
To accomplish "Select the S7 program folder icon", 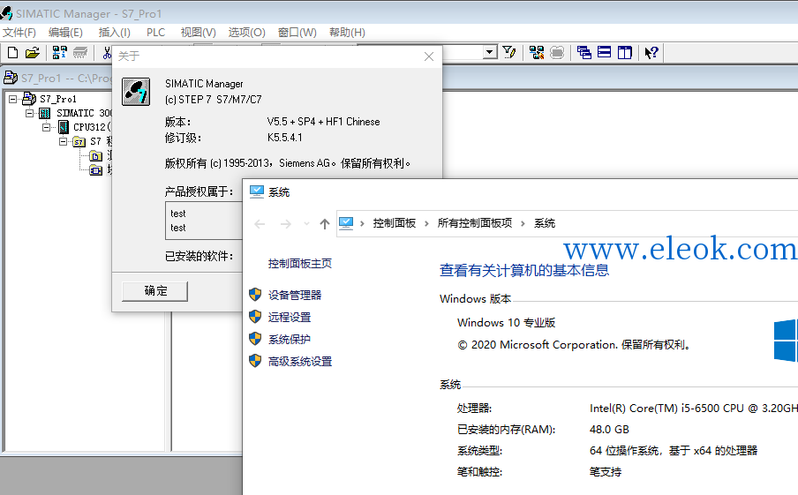I will tap(79, 141).
